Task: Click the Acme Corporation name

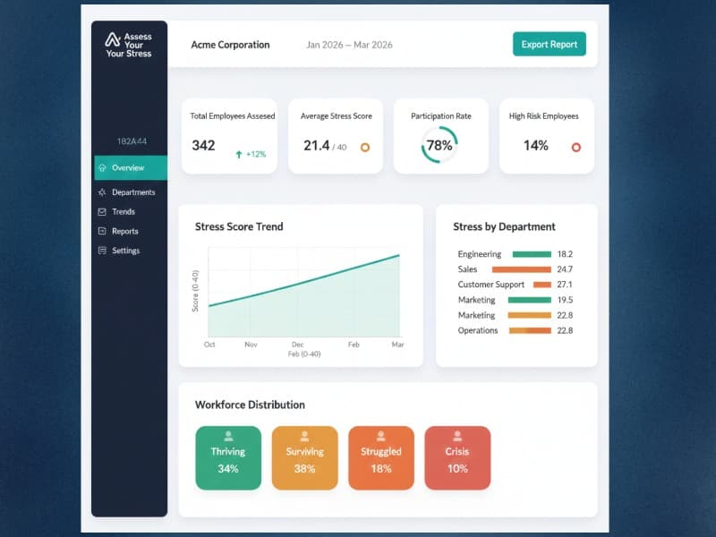Action: coord(230,44)
